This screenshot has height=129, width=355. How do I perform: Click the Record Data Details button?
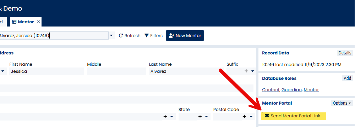click(x=345, y=53)
